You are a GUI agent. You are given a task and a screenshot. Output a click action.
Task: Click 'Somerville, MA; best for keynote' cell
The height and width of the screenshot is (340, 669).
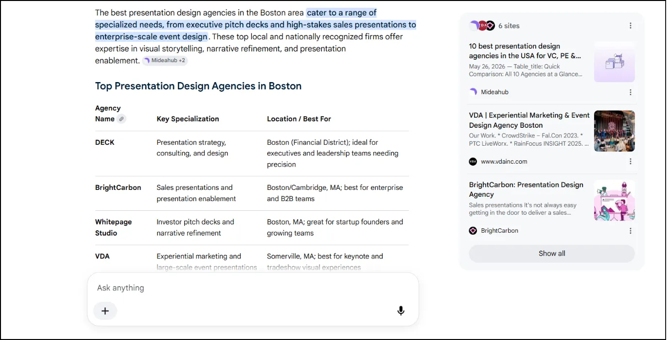tap(325, 262)
